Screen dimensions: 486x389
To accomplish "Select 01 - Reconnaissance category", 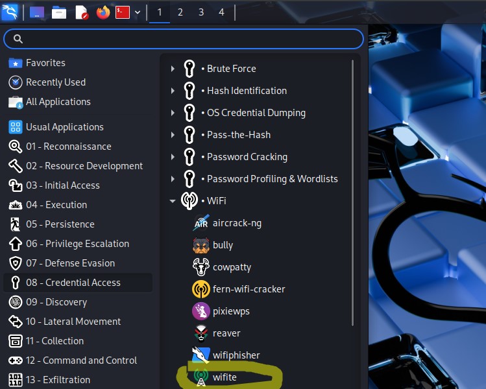I will tap(77, 147).
